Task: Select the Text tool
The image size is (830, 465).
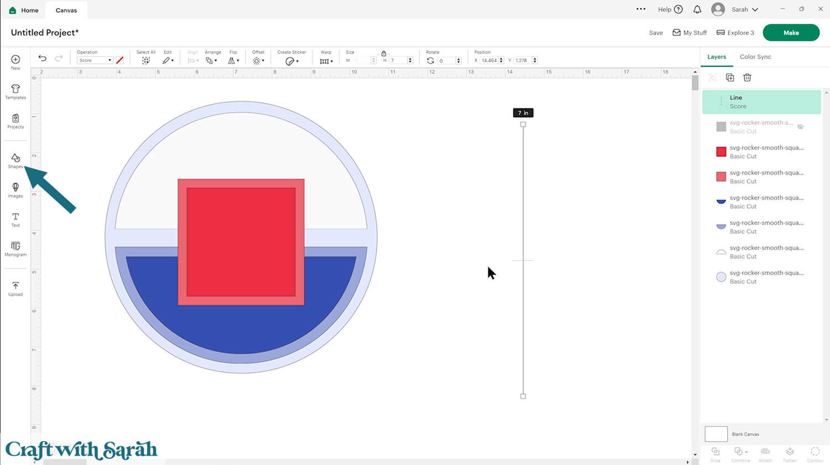Action: [x=15, y=219]
